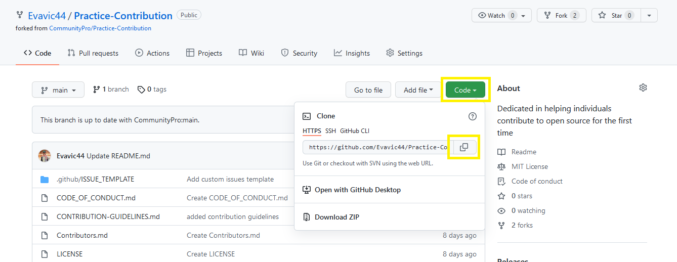Viewport: 677px width, 262px height.
Task: Open the Insights tab
Action: tap(352, 53)
